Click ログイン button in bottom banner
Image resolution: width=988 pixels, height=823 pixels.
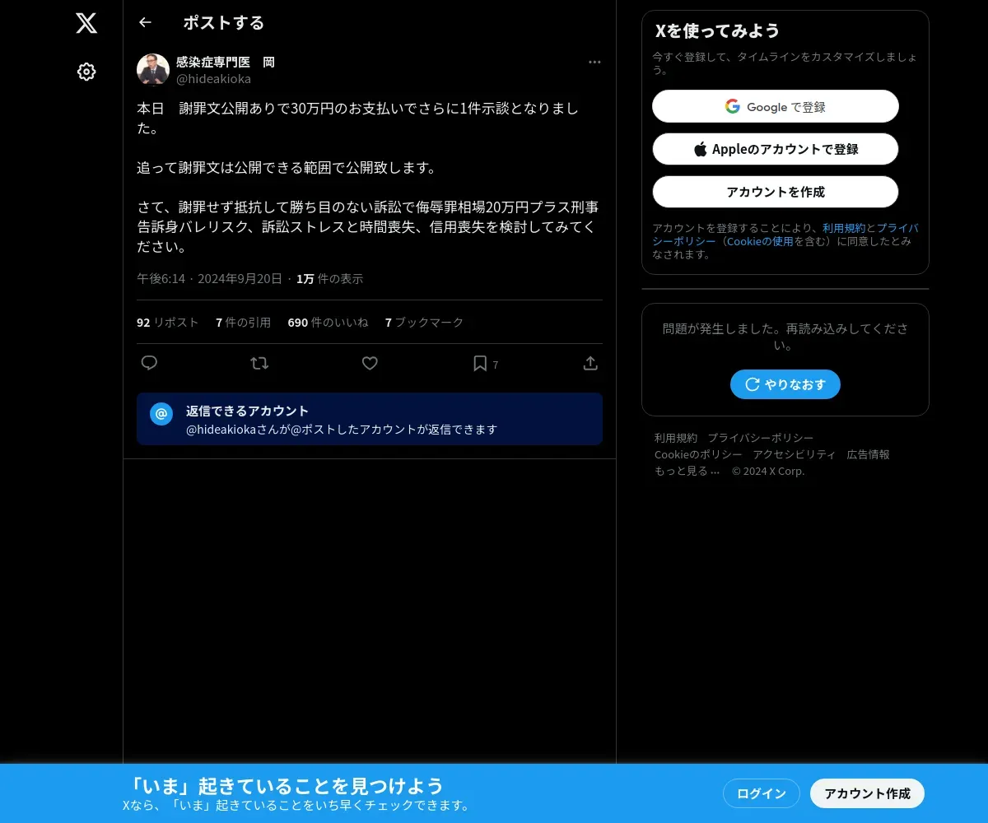coord(762,793)
